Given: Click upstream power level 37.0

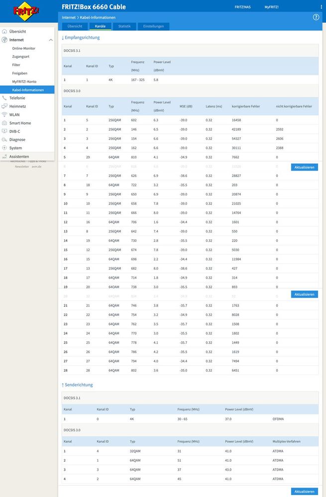Looking at the screenshot, I should tap(228, 419).
